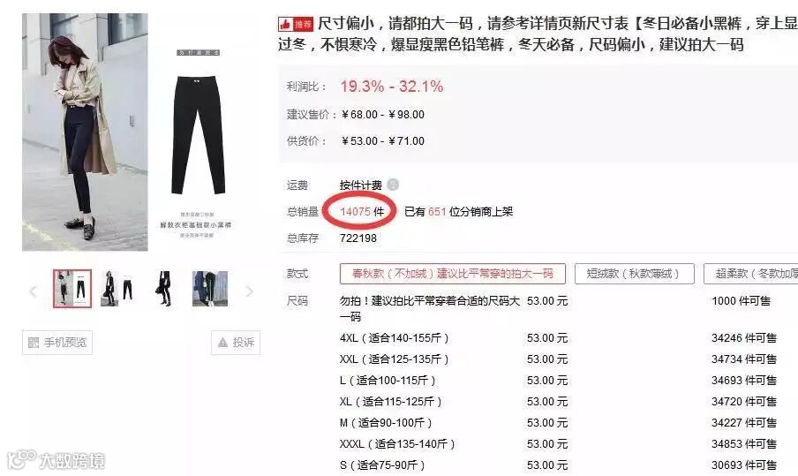This screenshot has height=476, width=798.
Task: Choose the 春秋款（不加绒）style option
Action: click(x=453, y=274)
